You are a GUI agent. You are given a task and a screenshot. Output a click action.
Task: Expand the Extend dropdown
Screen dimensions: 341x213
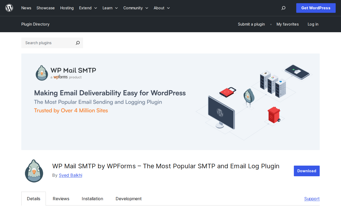[x=95, y=8]
